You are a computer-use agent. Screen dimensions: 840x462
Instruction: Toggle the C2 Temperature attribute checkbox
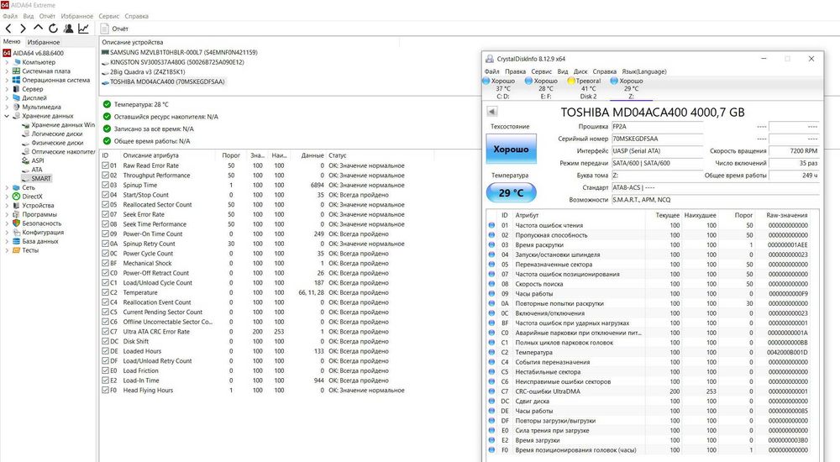tap(106, 292)
